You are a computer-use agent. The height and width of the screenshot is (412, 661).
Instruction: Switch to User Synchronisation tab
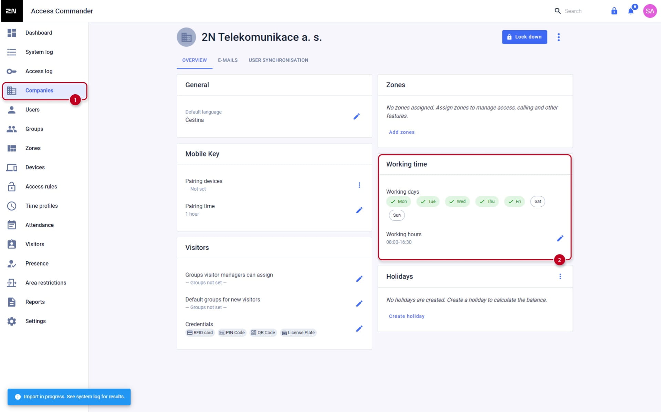(279, 60)
